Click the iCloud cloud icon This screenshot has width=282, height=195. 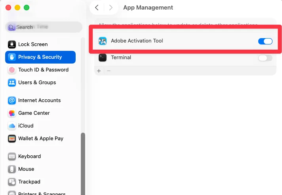tap(12, 126)
